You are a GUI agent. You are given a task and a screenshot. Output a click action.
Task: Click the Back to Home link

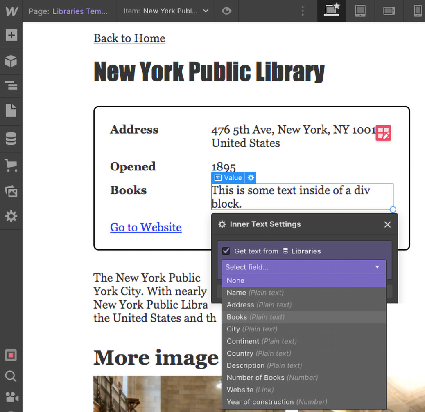click(x=129, y=38)
